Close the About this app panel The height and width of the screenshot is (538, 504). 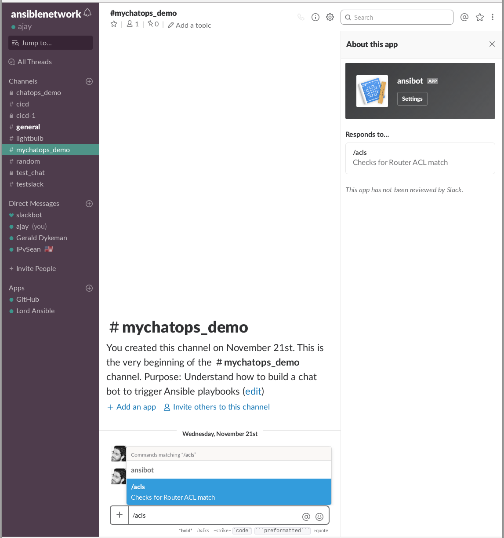pos(492,44)
